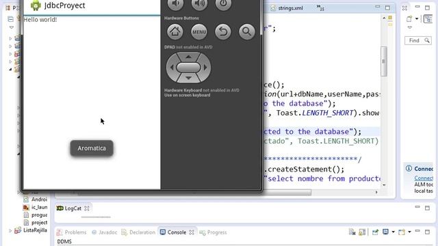
Task: Click the Connect link in Mylyn panel
Action: pyautogui.click(x=424, y=178)
